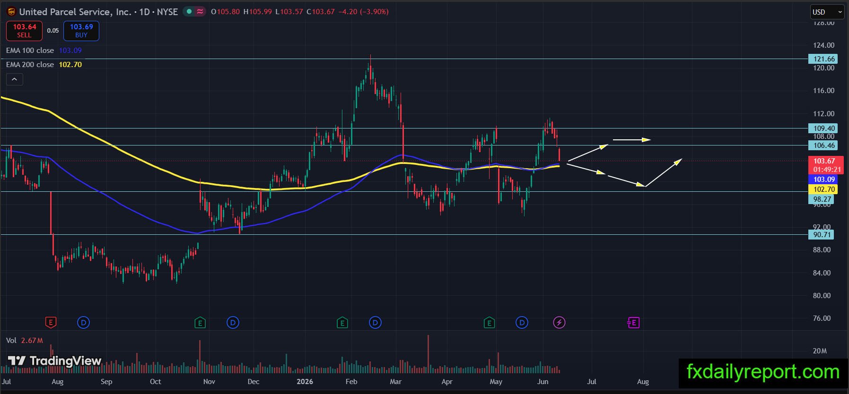Click the purple lightning event marker
The width and height of the screenshot is (849, 394).
tap(559, 323)
